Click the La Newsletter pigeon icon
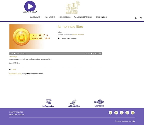Image resolution: width=144 pixels, height=125 pixels. pos(73,102)
